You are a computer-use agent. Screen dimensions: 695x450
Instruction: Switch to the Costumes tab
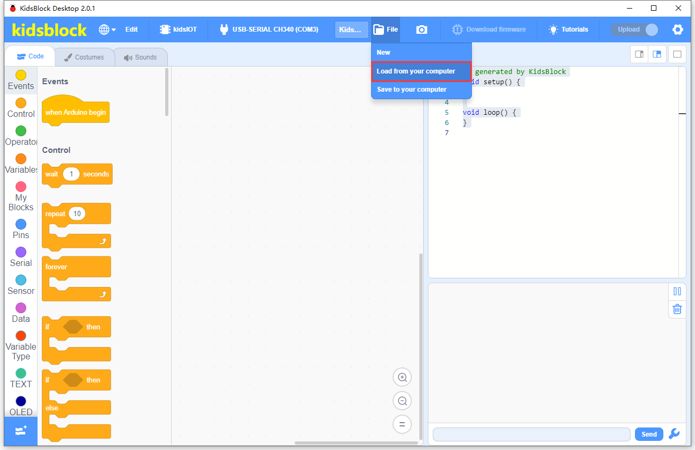[x=84, y=57]
